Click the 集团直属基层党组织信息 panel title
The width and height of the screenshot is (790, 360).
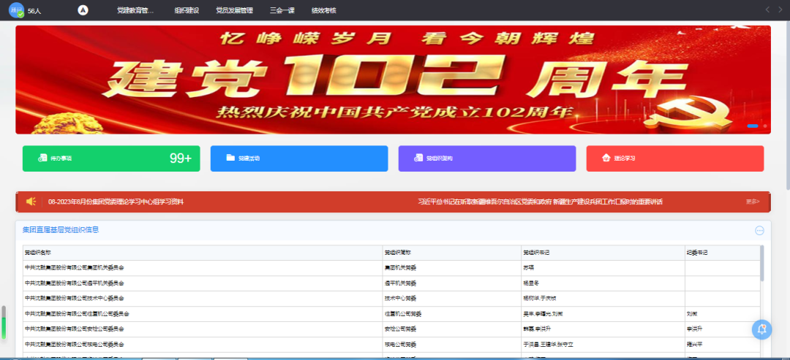click(x=61, y=230)
